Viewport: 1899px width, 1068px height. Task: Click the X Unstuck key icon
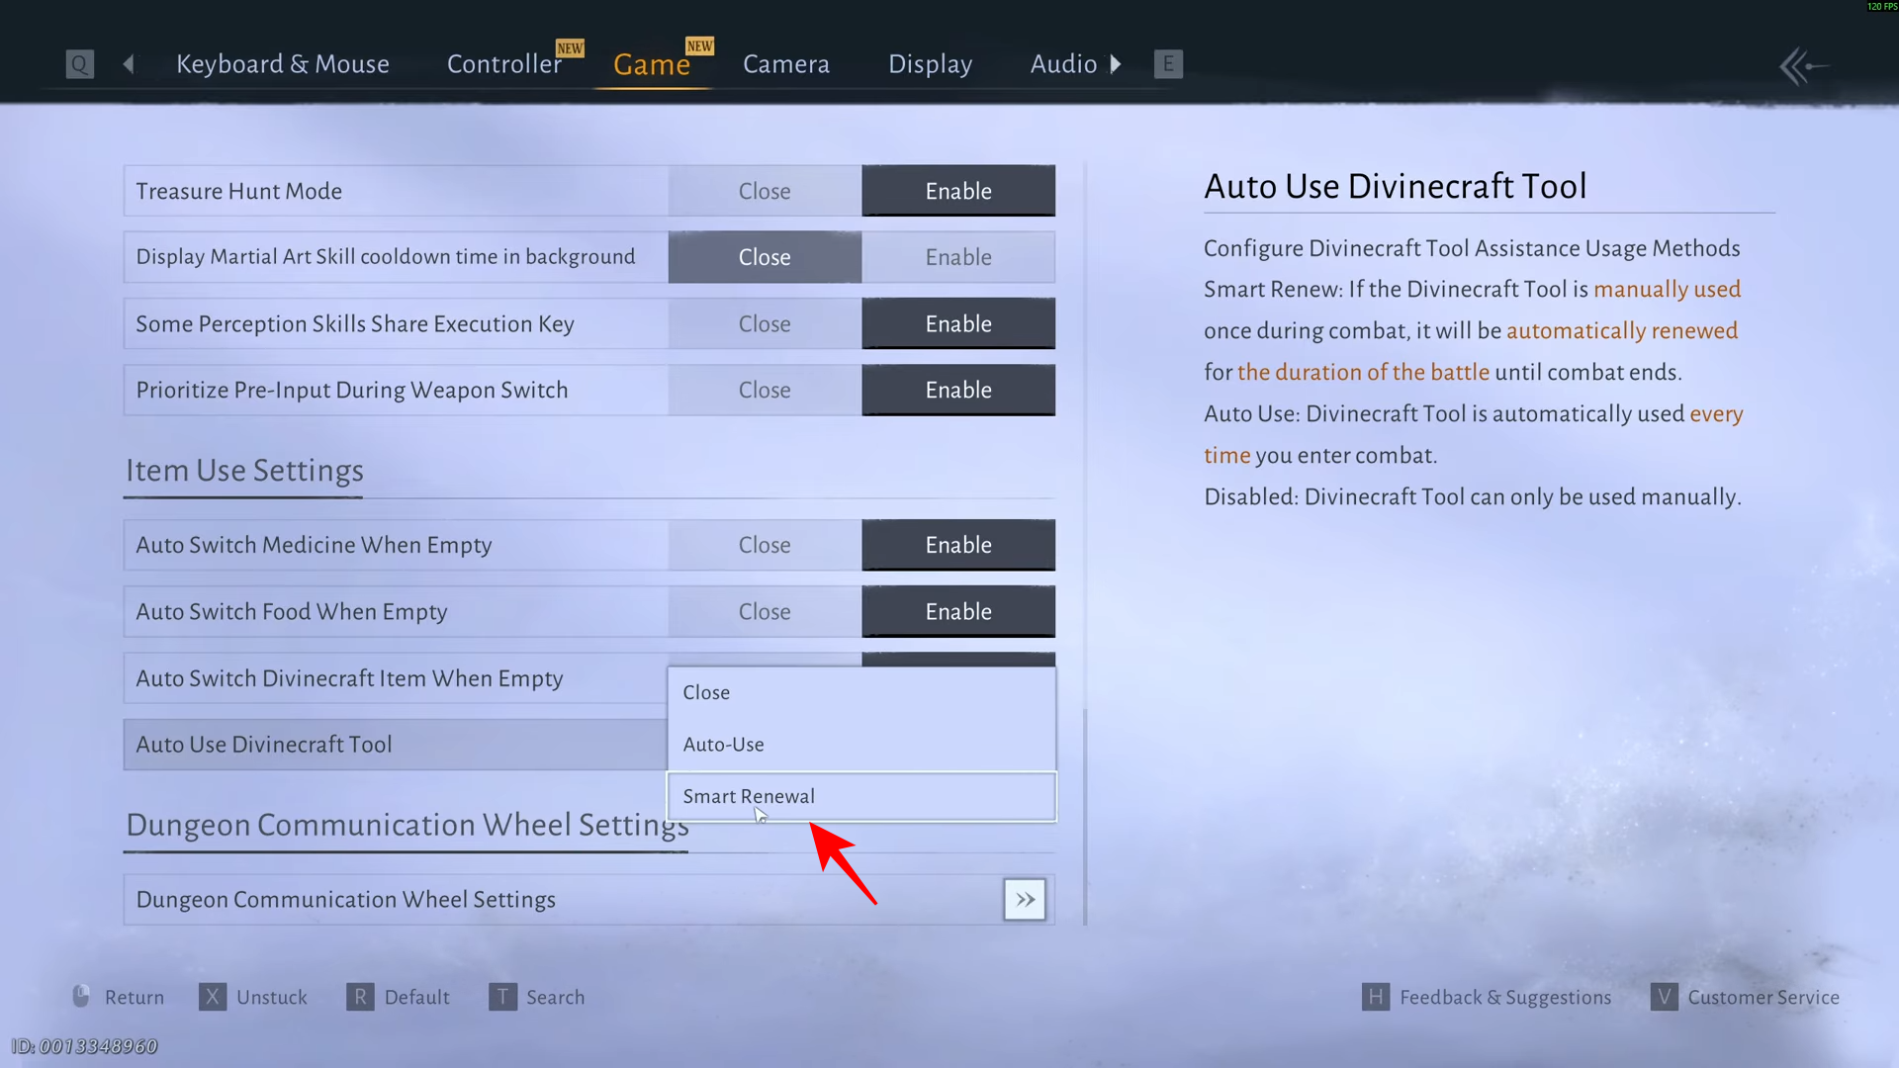213,997
